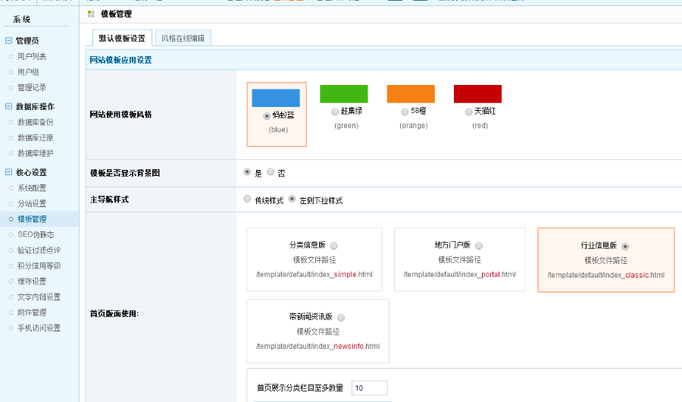The width and height of the screenshot is (682, 402).
Task: Open 手机访问设置 page
Action: [x=39, y=328]
